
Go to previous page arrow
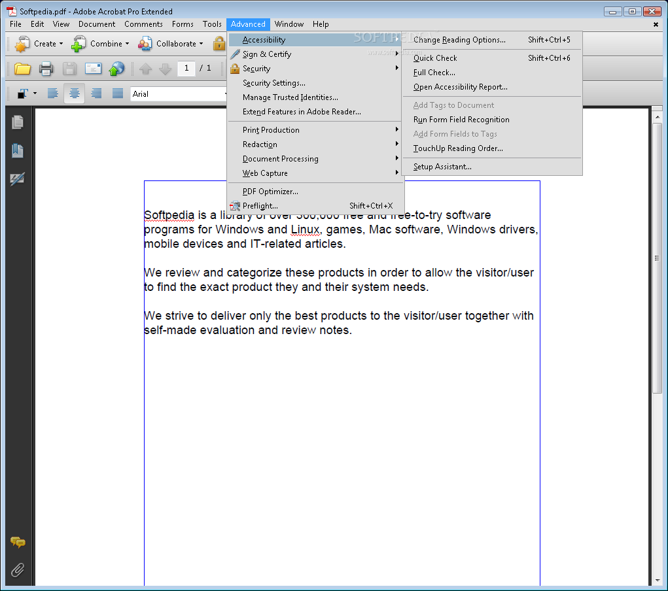click(x=145, y=69)
